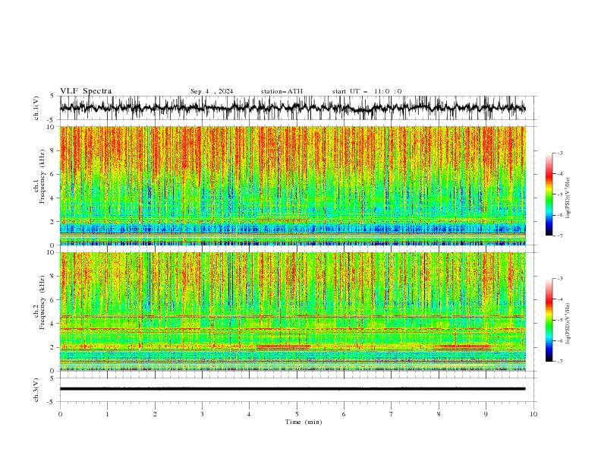Click time axis tick label '0'
This screenshot has width=601, height=465.
coord(60,414)
